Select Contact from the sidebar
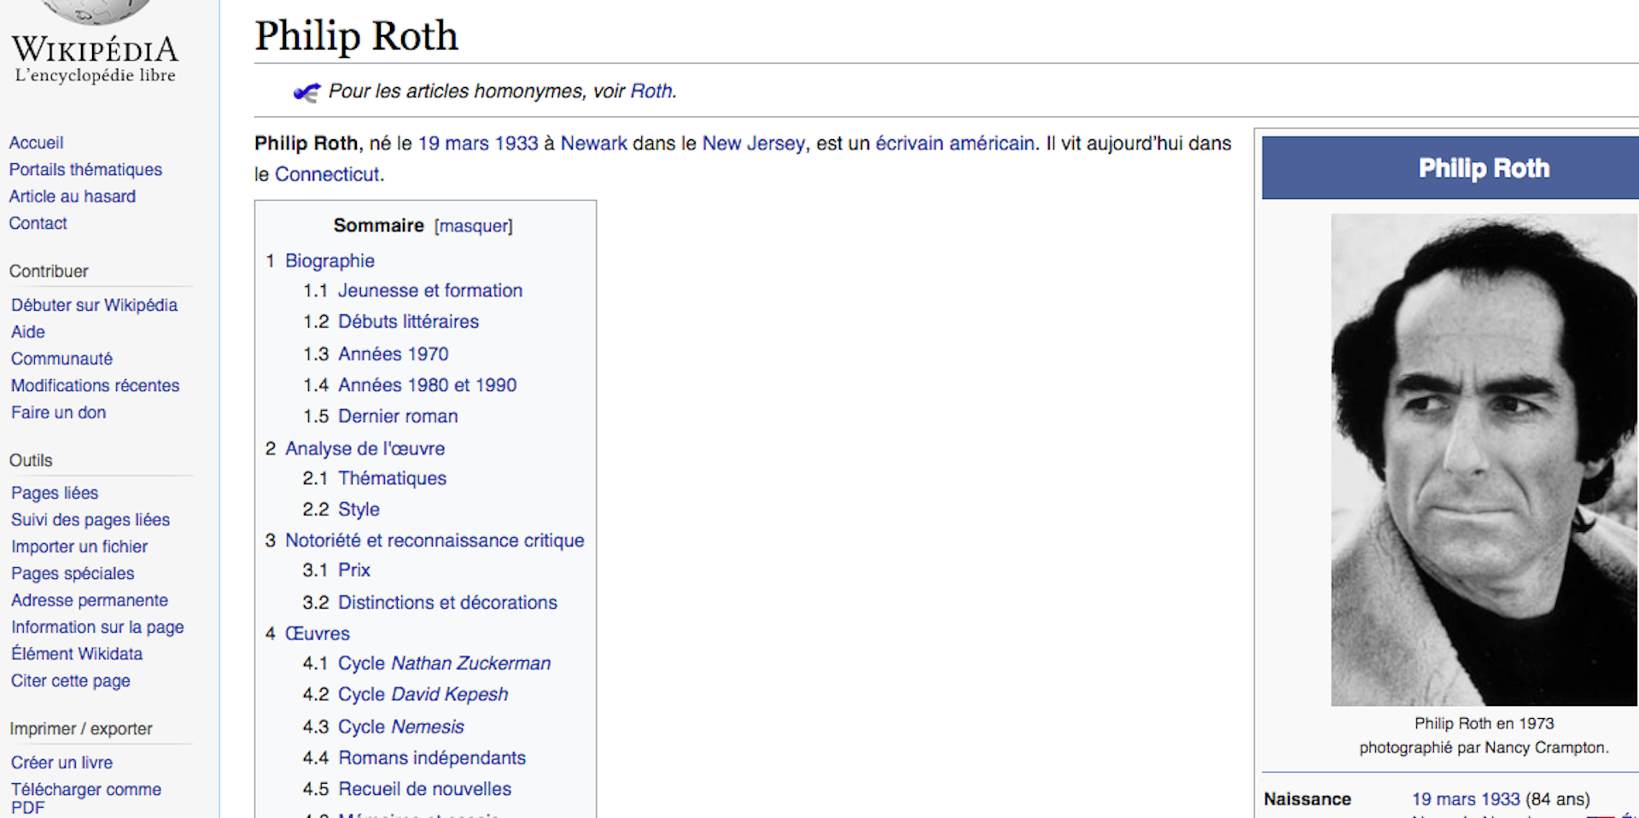This screenshot has width=1639, height=818. click(x=38, y=223)
